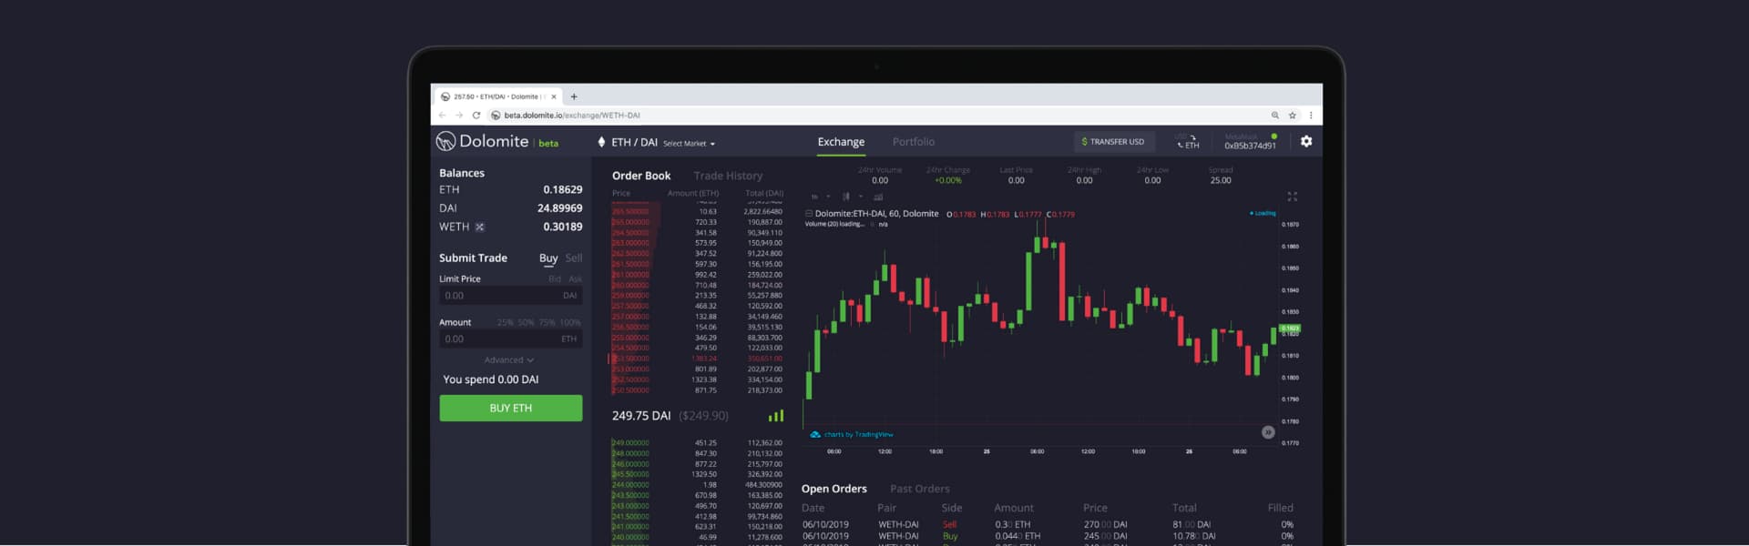Expand the chart to fullscreen
Viewport: 1749px width, 546px height.
(x=1292, y=197)
